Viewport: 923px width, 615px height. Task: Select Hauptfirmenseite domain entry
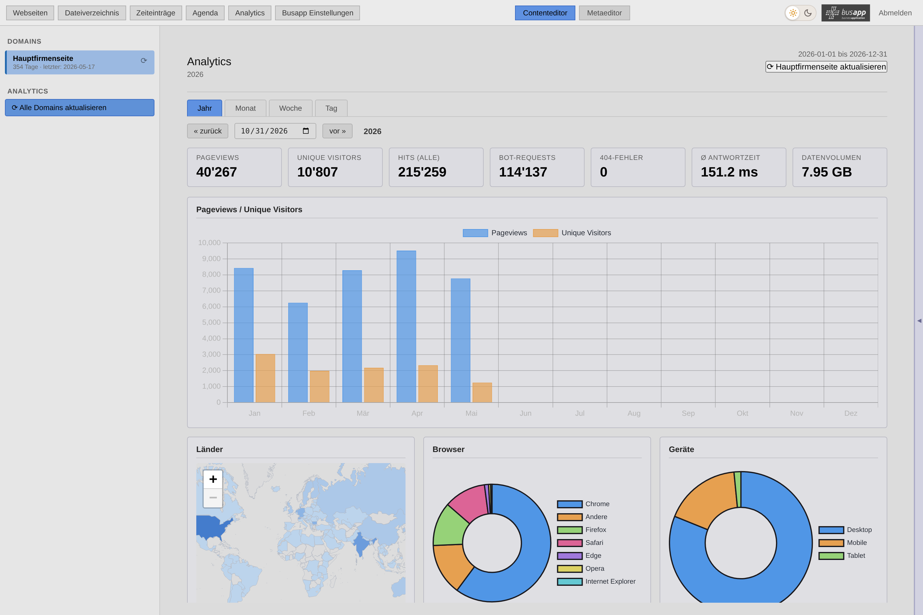(x=80, y=62)
